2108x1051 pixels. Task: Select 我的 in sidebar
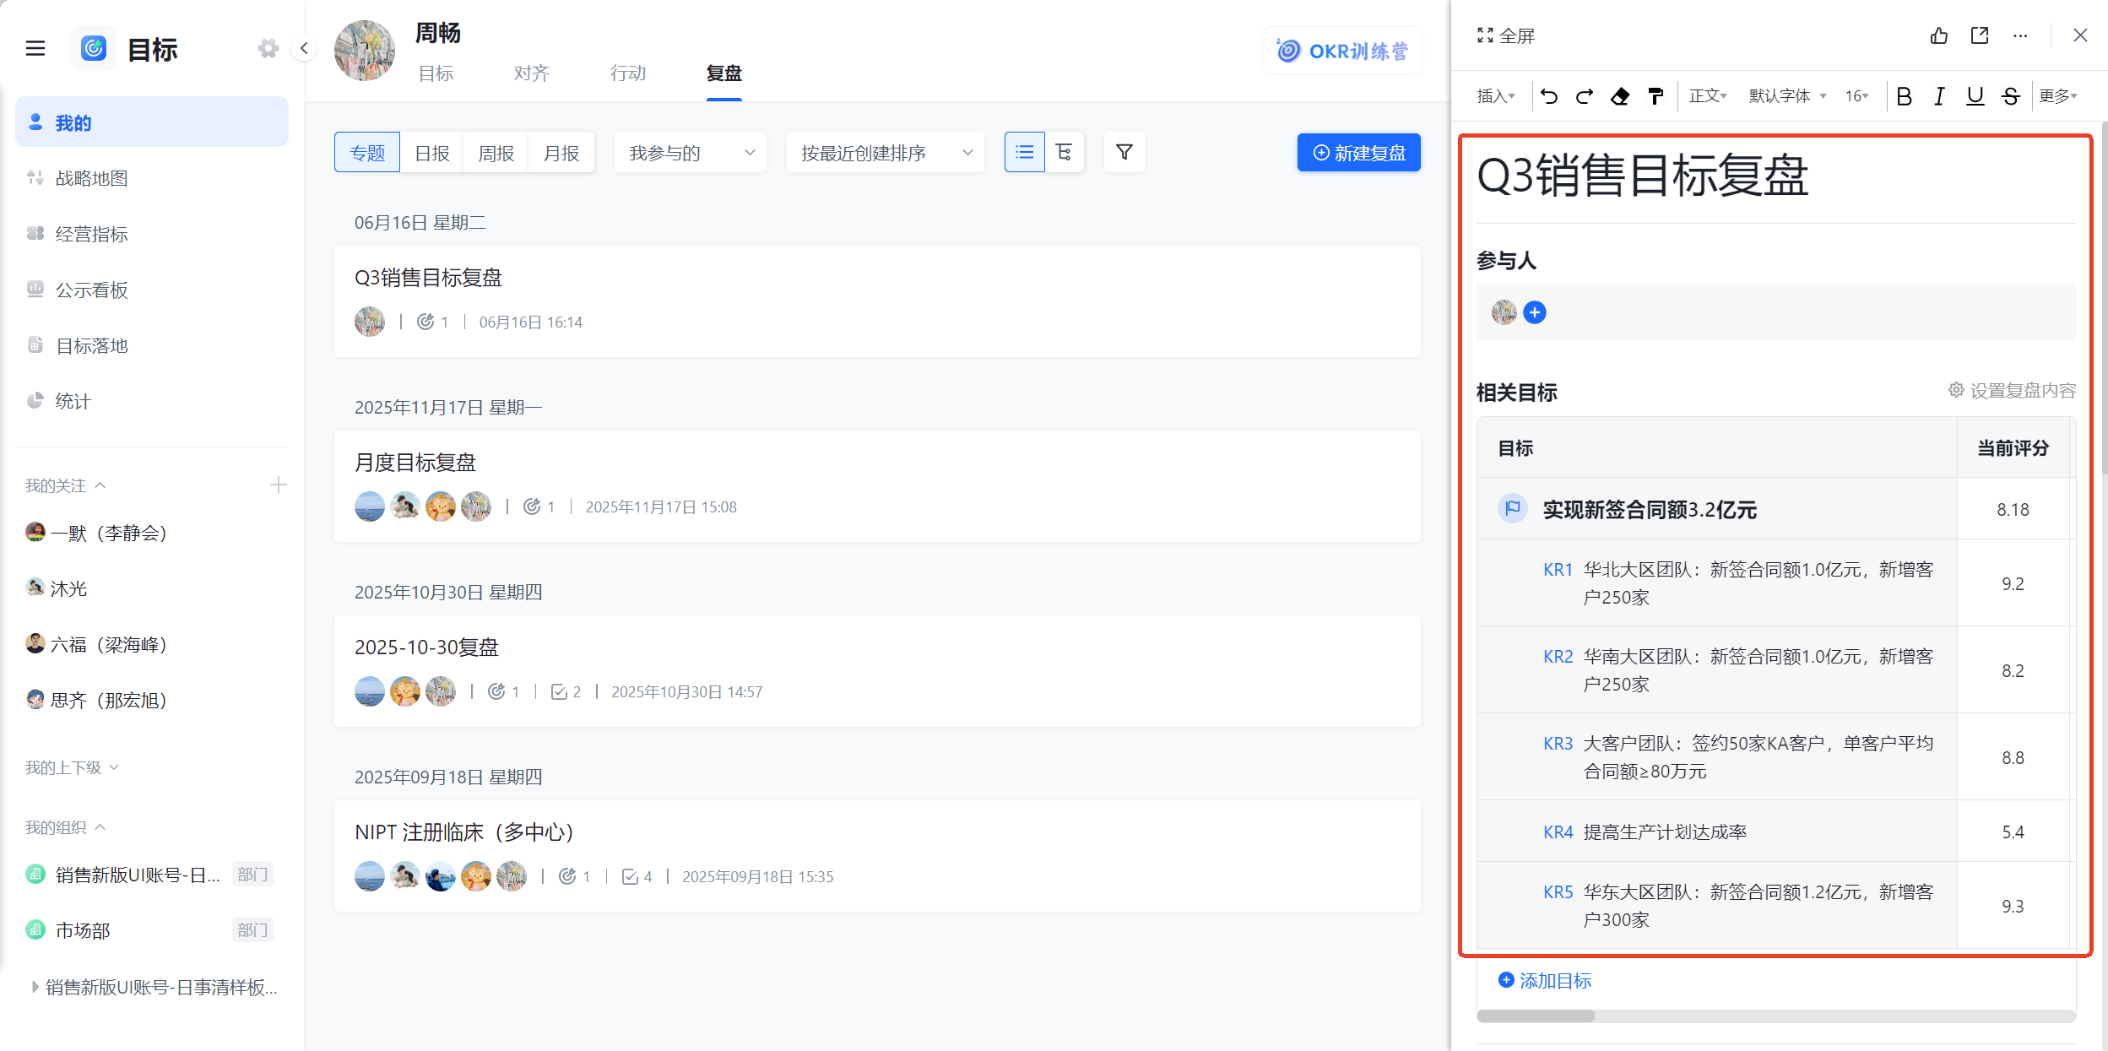(x=152, y=122)
